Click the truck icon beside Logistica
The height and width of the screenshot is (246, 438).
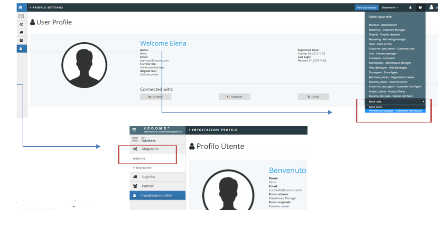tap(135, 177)
